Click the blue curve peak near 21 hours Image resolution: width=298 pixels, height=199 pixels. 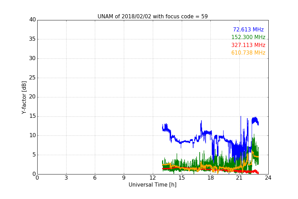pyautogui.click(x=241, y=116)
